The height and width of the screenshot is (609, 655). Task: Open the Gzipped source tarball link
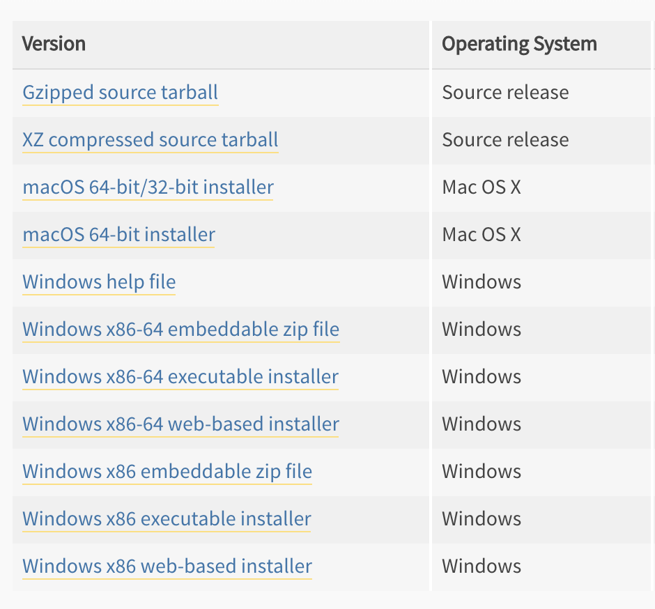click(120, 93)
